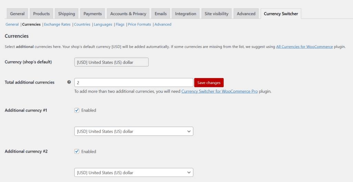Viewport: 353px width, 182px height.
Task: Go to the Price Formats sub-section
Action: coord(139,24)
